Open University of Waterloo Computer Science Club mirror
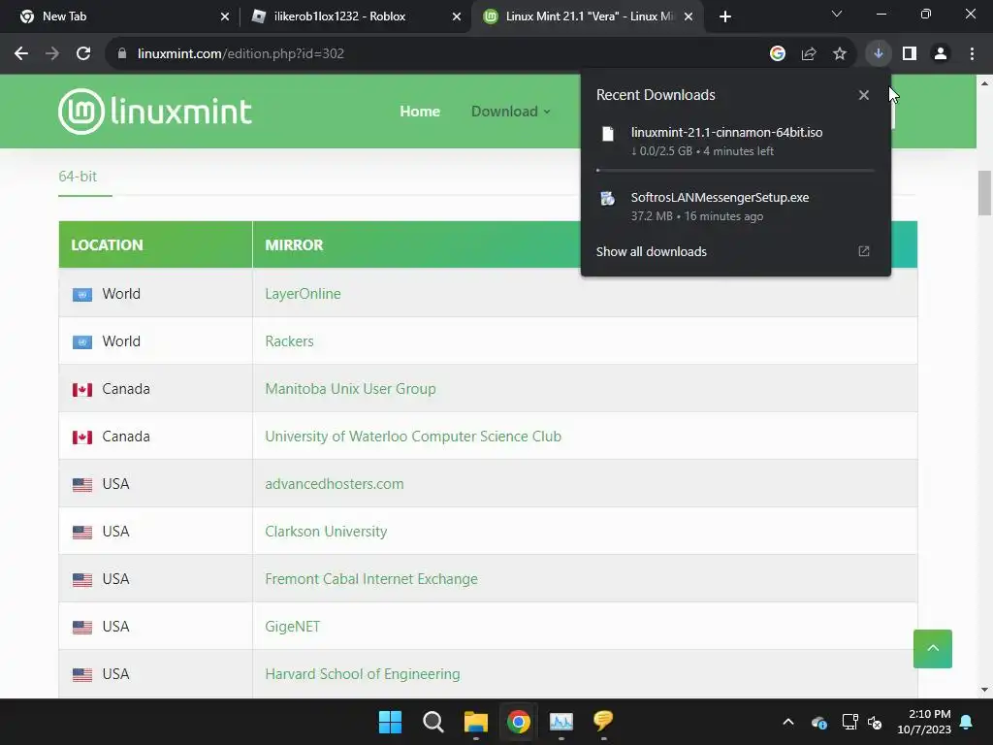This screenshot has height=745, width=993. pos(413,437)
